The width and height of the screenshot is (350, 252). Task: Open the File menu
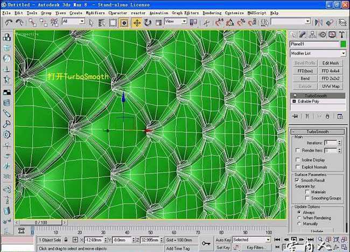point(6,13)
